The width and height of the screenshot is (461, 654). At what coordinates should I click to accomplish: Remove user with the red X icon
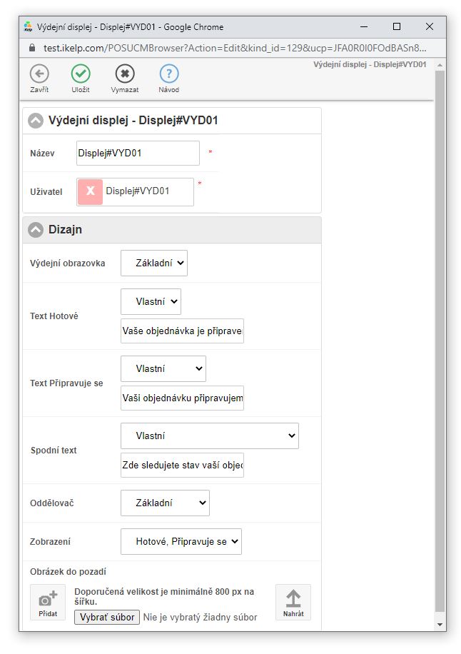pyautogui.click(x=91, y=191)
